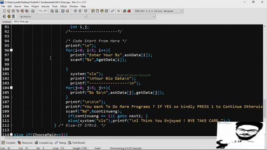Click the Compile grid icon

click(x=93, y=11)
